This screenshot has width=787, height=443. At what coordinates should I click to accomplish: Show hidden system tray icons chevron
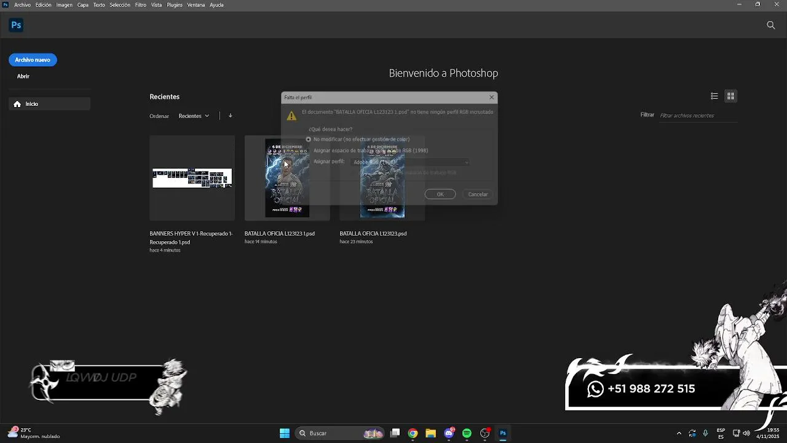[x=679, y=433]
